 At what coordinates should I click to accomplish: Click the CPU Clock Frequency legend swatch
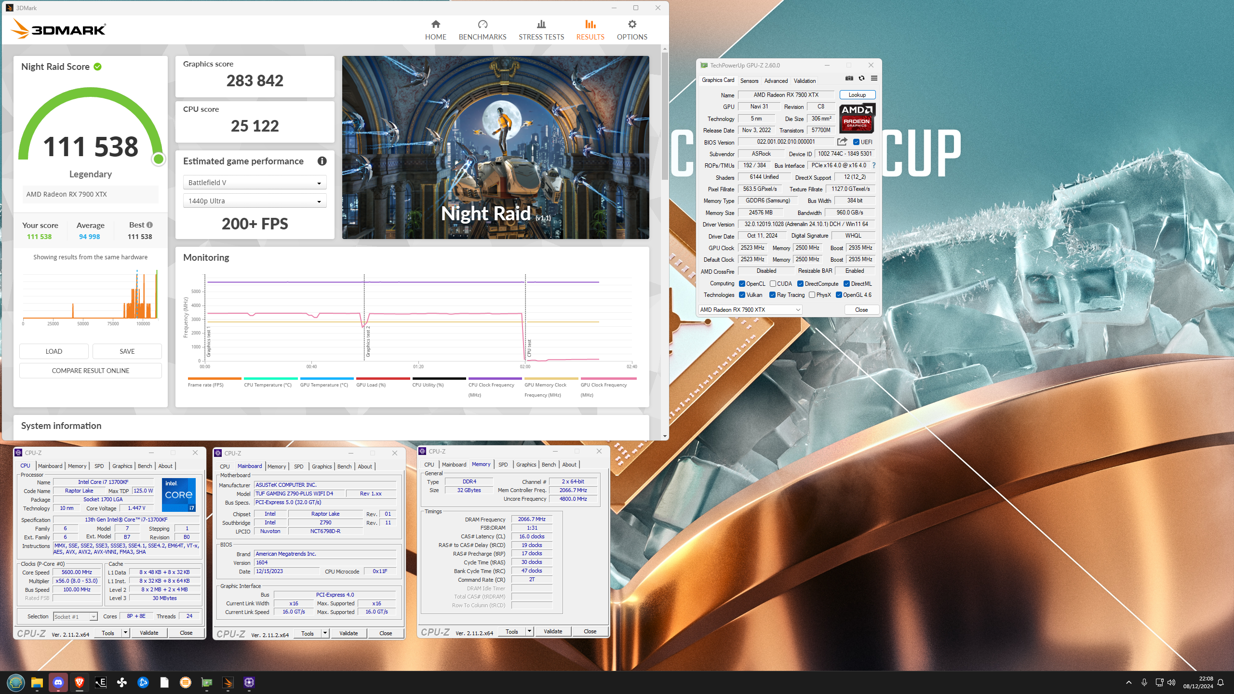(495, 379)
